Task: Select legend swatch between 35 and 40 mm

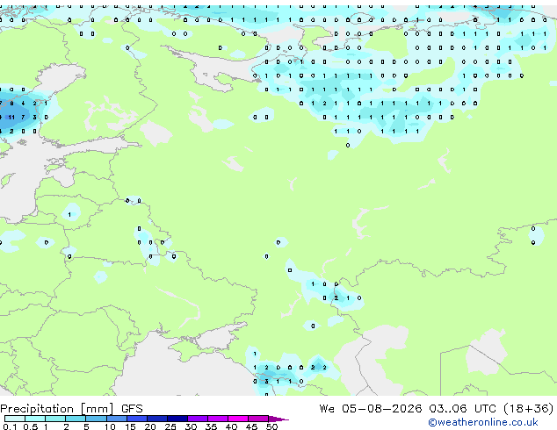Action: coord(218,419)
